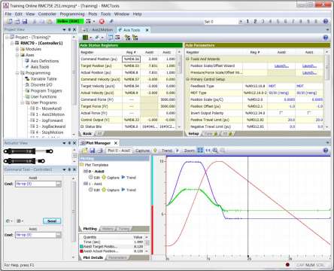
Task: Open the Programming menu
Action: [x=72, y=14]
